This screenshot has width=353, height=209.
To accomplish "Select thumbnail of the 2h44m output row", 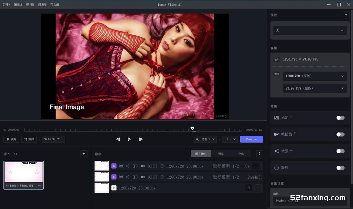I will (x=102, y=177).
